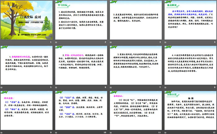Select slide 10 thumbnail
The height and width of the screenshot is (134, 217).
pos(81,110)
